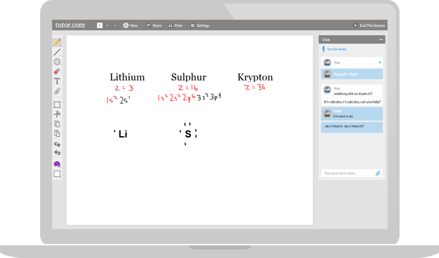Select the straight line tool
439x258 pixels.
[57, 52]
